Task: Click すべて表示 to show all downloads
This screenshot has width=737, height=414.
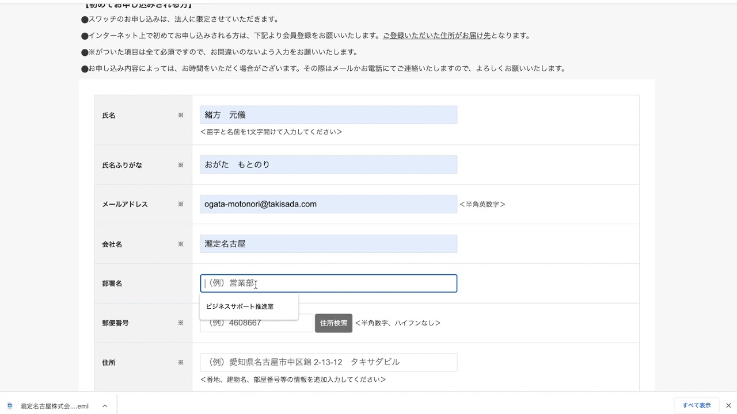Action: pos(697,405)
